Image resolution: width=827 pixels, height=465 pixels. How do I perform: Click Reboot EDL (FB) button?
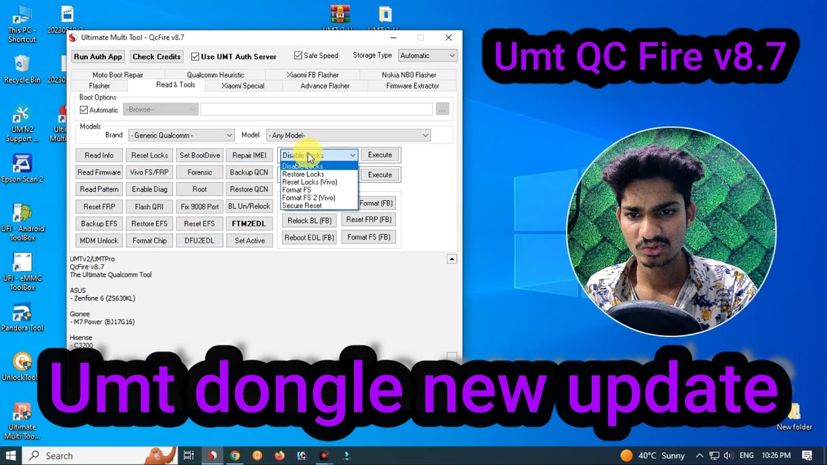click(x=309, y=237)
